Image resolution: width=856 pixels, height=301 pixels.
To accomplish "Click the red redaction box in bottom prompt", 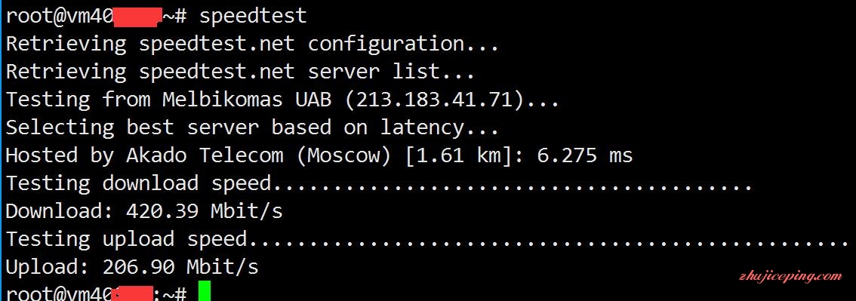I will [131, 293].
